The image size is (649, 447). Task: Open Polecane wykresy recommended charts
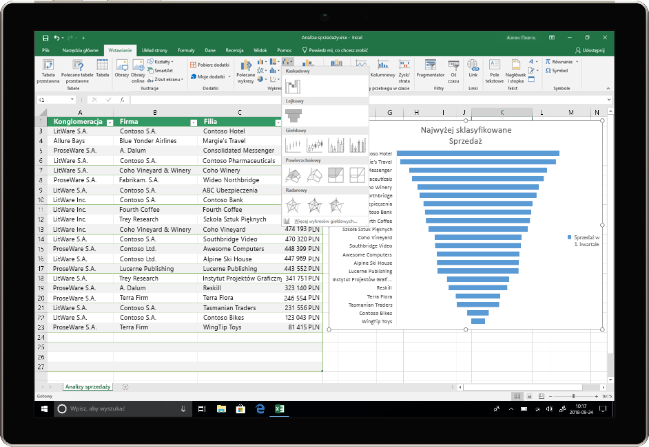(246, 71)
